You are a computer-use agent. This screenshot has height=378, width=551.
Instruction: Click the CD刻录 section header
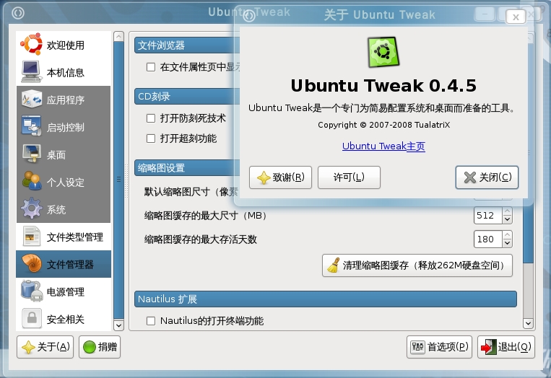(x=187, y=96)
